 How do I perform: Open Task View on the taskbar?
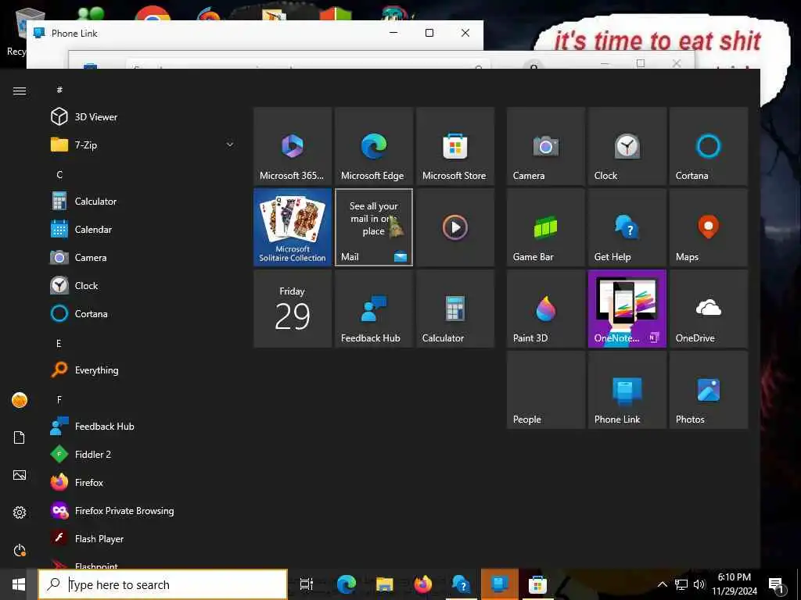click(307, 584)
